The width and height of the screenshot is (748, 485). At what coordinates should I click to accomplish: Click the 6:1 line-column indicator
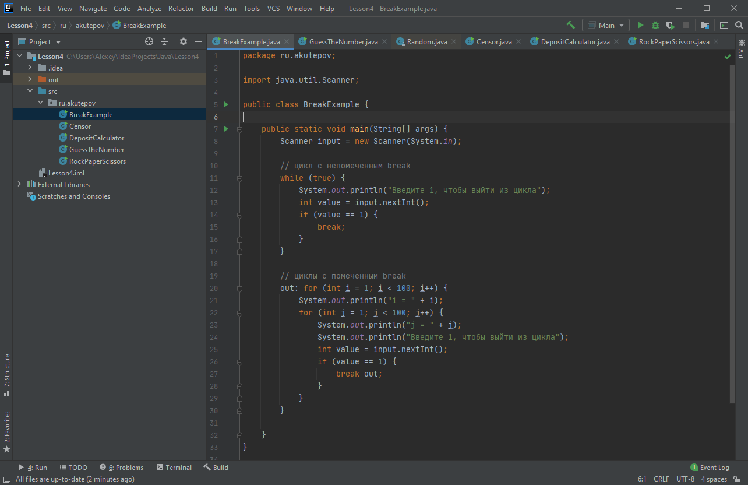click(x=642, y=479)
